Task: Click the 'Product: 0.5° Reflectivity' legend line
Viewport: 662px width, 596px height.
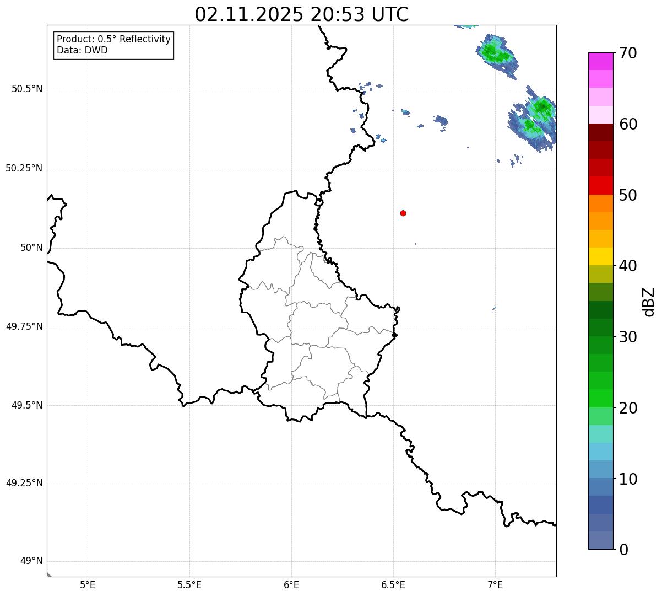Action: [114, 40]
